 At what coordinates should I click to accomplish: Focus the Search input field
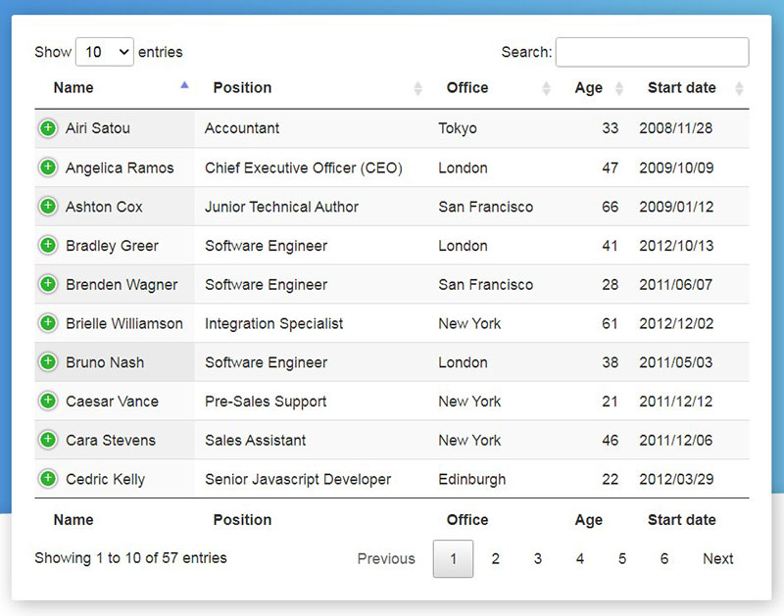tap(652, 52)
